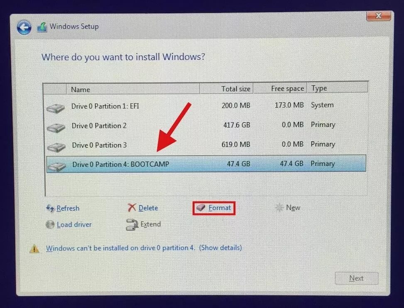Click the yellow warning triangle icon
This screenshot has height=308, width=404.
click(x=34, y=249)
